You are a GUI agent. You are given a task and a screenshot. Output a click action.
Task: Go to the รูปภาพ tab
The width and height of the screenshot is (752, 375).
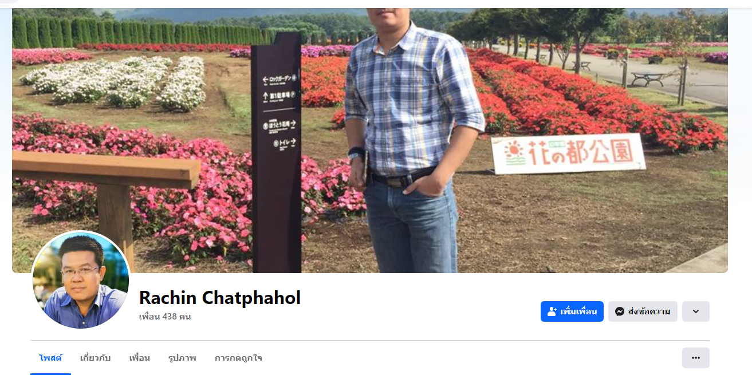[x=182, y=358]
